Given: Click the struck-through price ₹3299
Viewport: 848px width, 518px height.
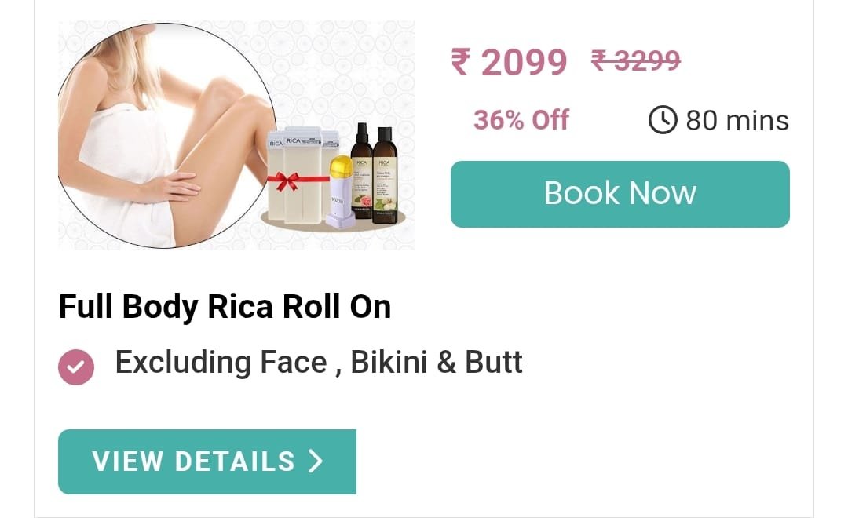Looking at the screenshot, I should (x=635, y=60).
